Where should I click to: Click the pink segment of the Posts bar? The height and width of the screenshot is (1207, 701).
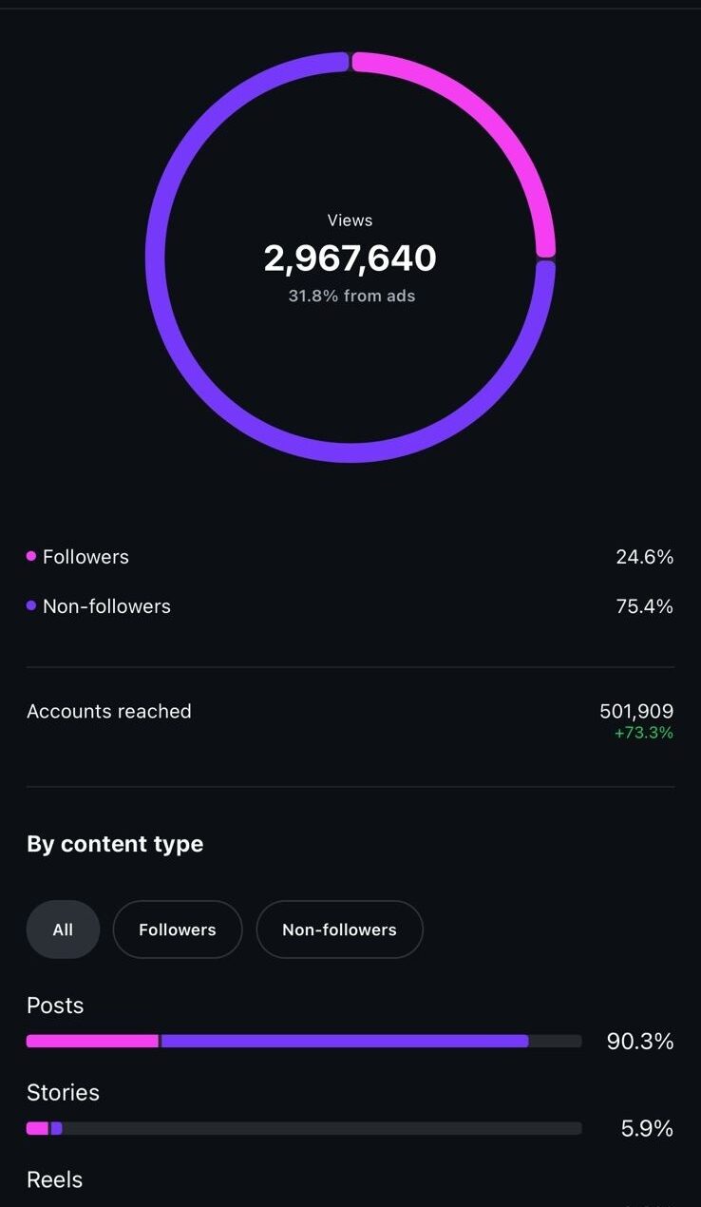[x=92, y=1041]
